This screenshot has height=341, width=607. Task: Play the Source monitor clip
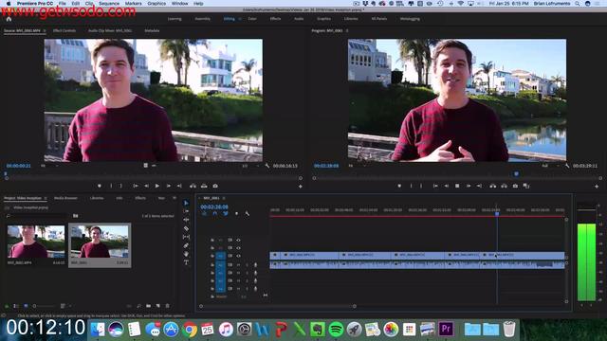(x=157, y=186)
